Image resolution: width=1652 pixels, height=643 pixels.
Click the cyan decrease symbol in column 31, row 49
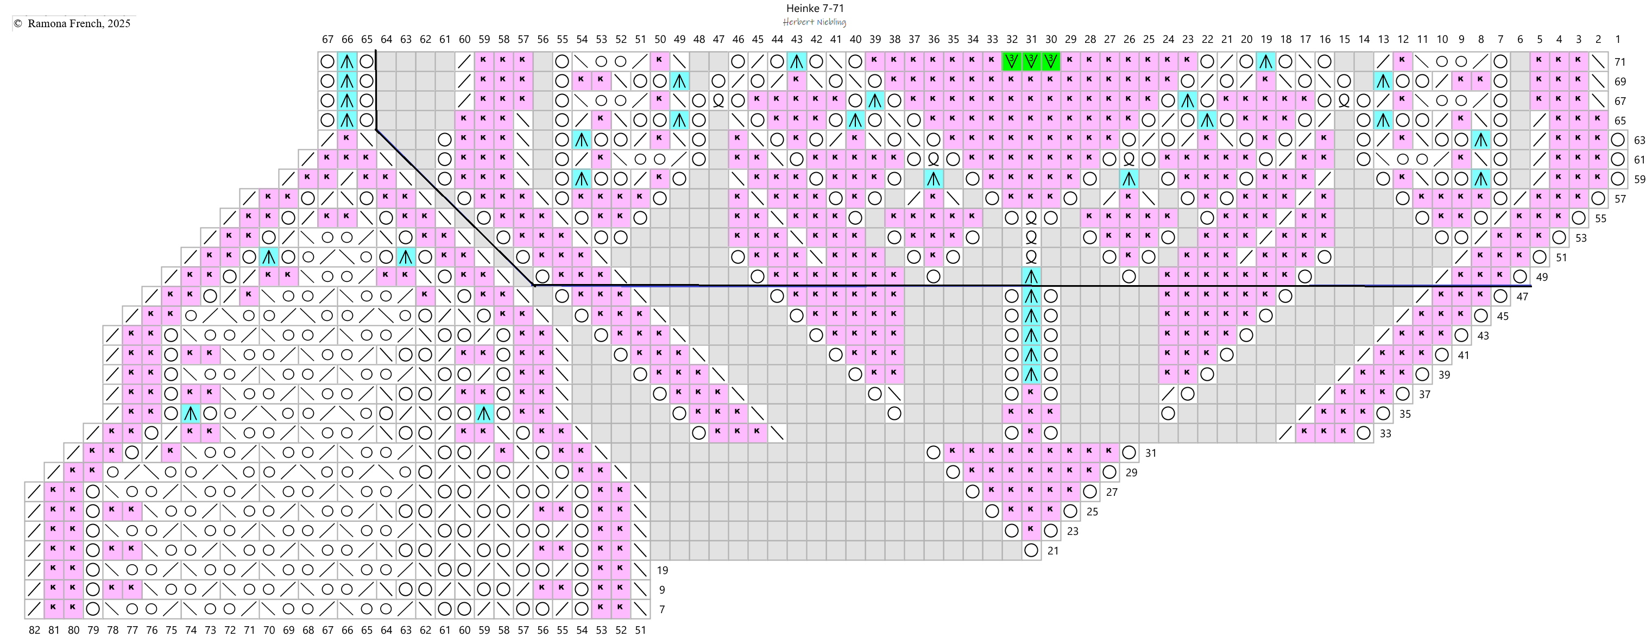1031,277
